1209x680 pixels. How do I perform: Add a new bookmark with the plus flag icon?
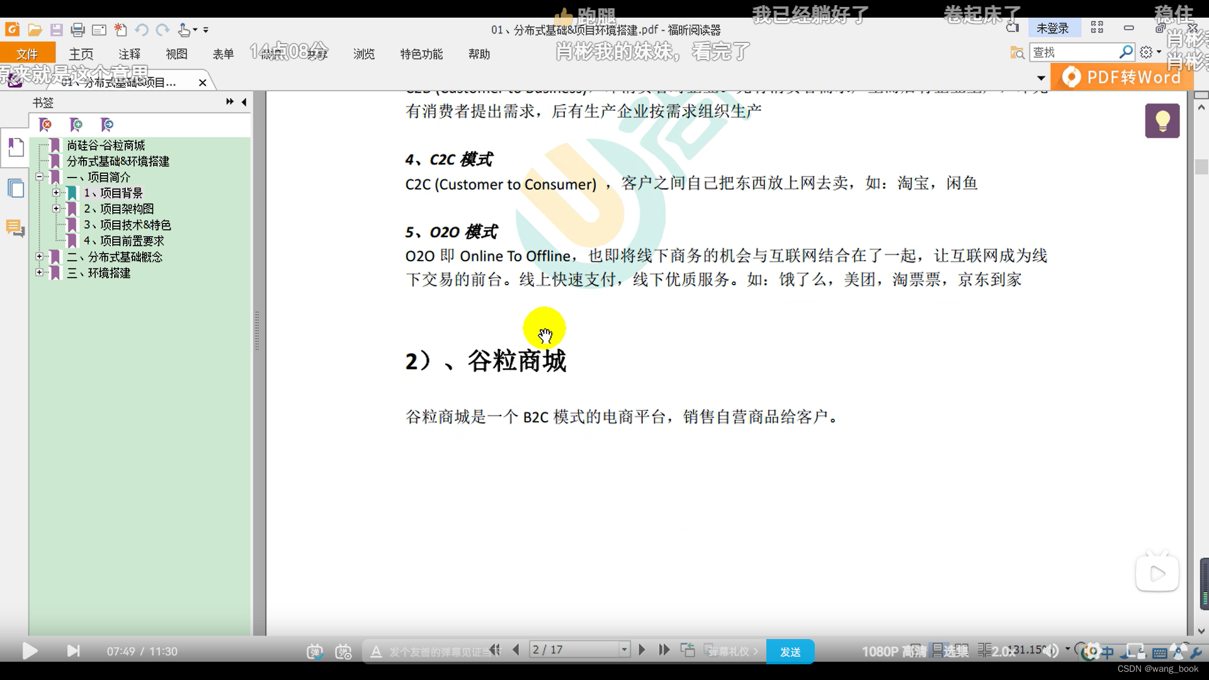click(x=76, y=125)
